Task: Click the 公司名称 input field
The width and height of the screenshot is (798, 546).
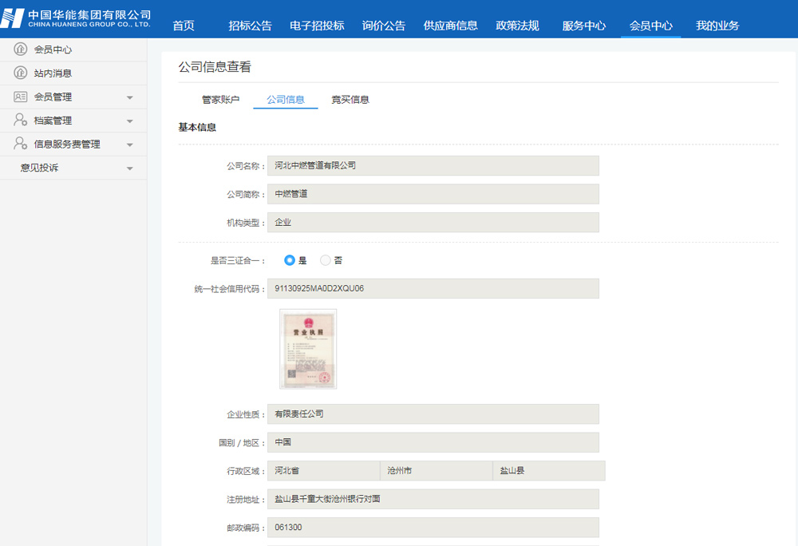Action: coord(433,165)
